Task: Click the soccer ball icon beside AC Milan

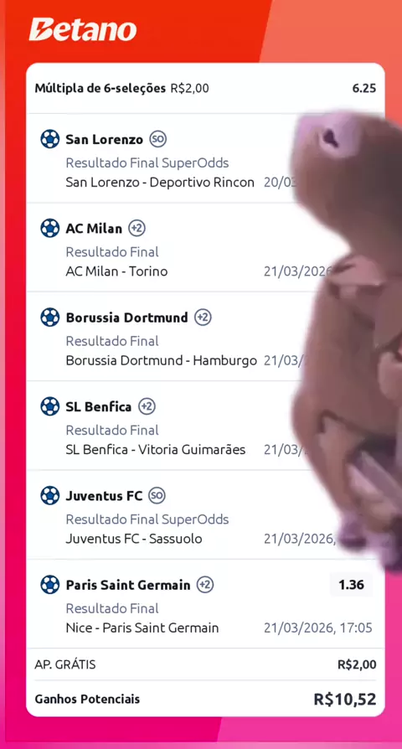Action: [x=49, y=229]
